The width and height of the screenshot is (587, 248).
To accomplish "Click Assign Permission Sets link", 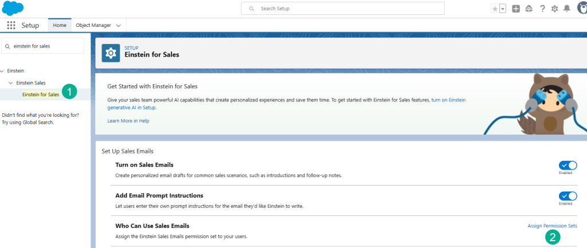I will coord(552,226).
